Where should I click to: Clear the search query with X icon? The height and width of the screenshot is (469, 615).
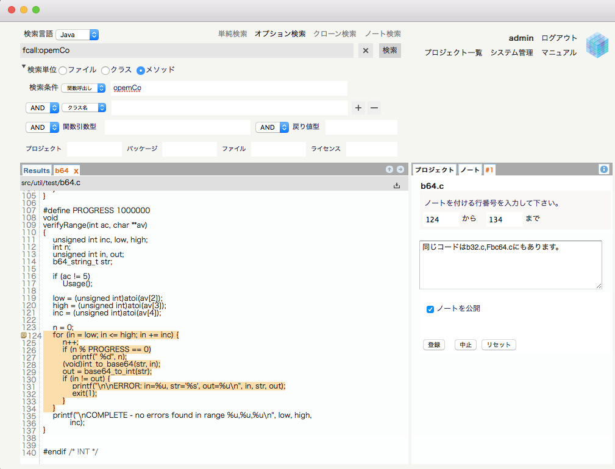click(x=366, y=51)
